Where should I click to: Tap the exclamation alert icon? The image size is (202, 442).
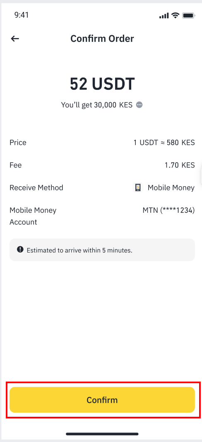tap(20, 250)
